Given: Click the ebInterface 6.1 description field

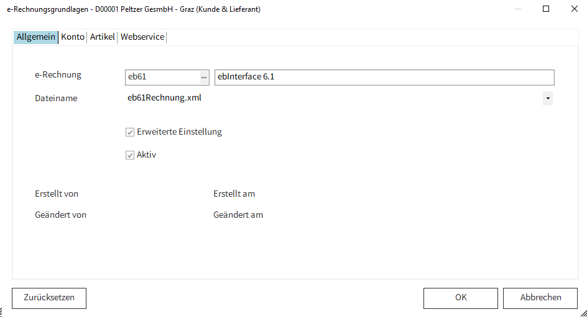Looking at the screenshot, I should 384,77.
